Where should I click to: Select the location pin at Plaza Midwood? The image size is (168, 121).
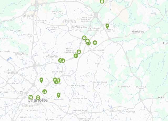[x=59, y=95]
